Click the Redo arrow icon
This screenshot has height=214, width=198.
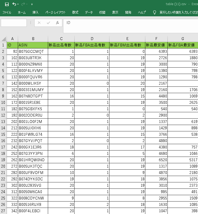coord(23,4)
